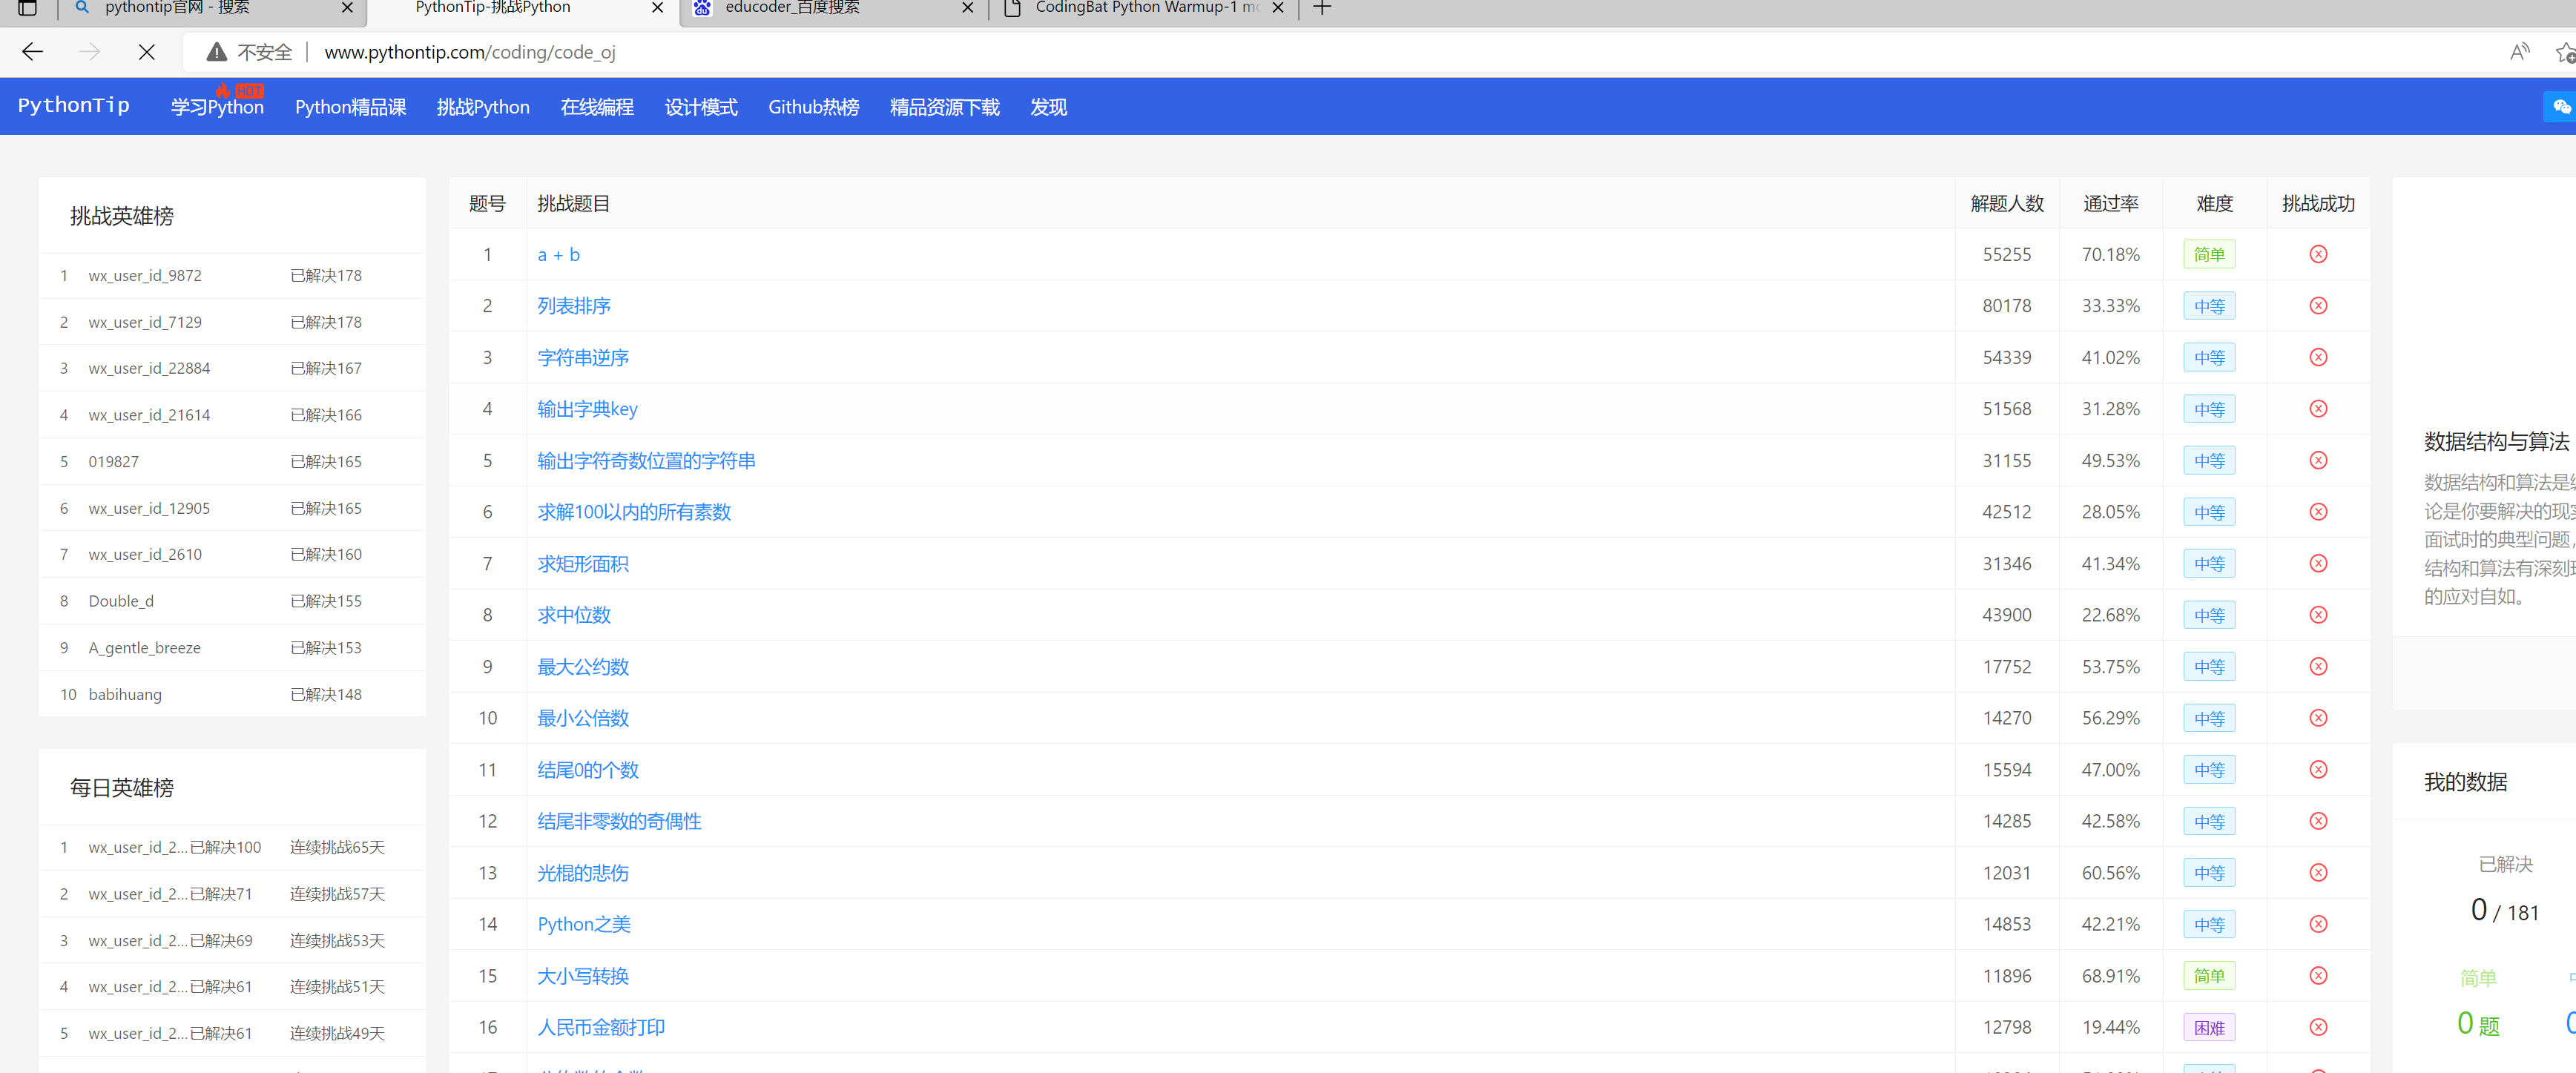Click the status icon for 字符串逆序 row

tap(2318, 357)
